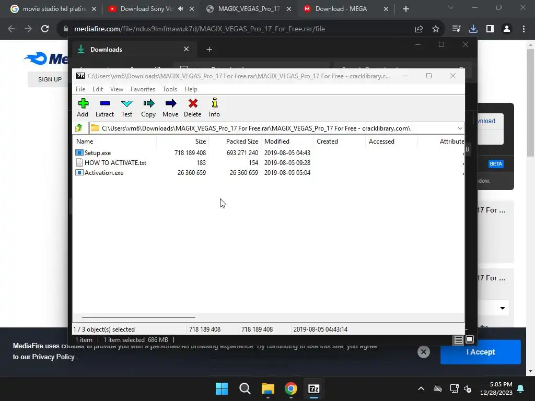This screenshot has width=535, height=401.
Task: Sort files by Name column
Action: click(x=115, y=141)
